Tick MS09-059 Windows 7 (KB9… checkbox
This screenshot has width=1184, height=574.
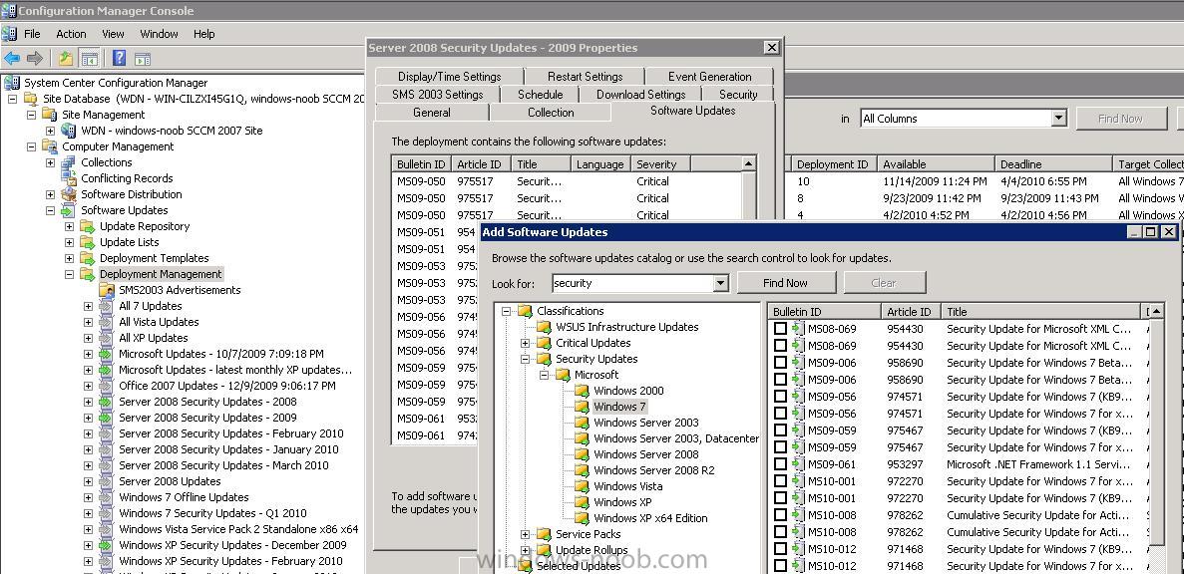click(780, 430)
